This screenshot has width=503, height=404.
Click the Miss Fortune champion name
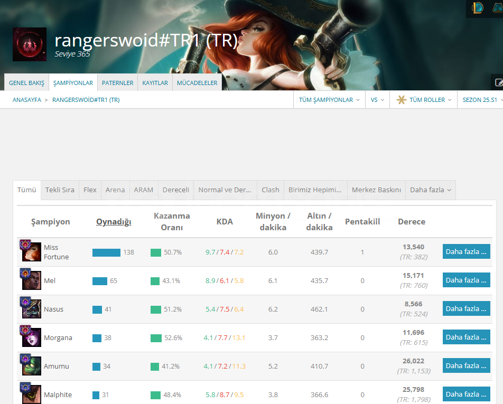point(57,252)
